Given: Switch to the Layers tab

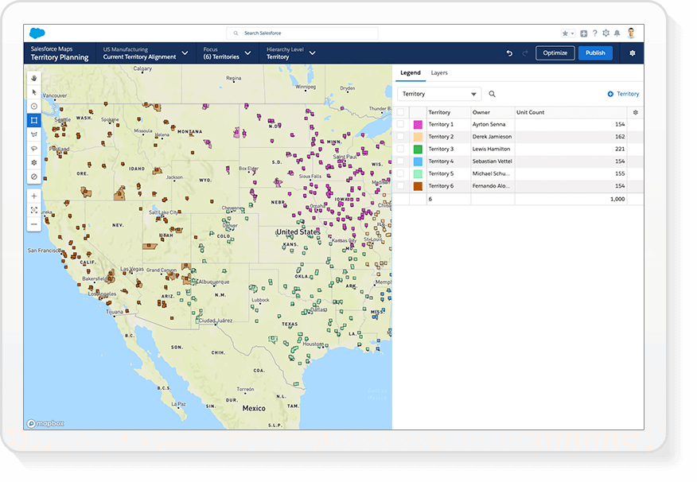Looking at the screenshot, I should pyautogui.click(x=438, y=72).
